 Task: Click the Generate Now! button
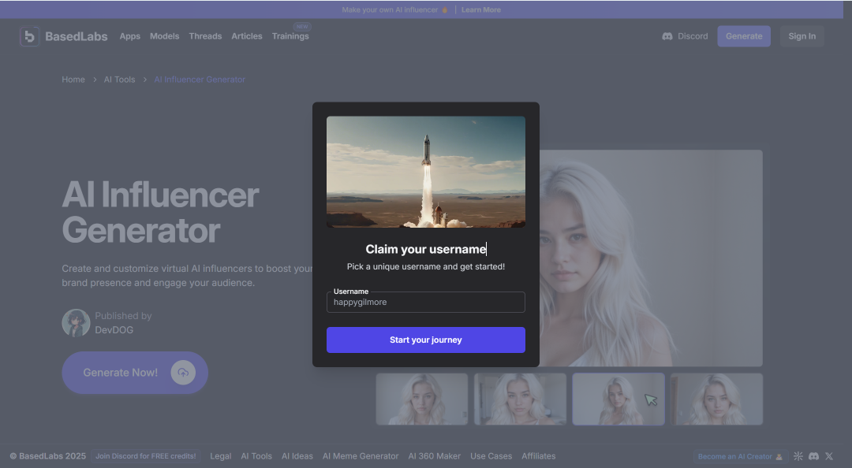[135, 373]
